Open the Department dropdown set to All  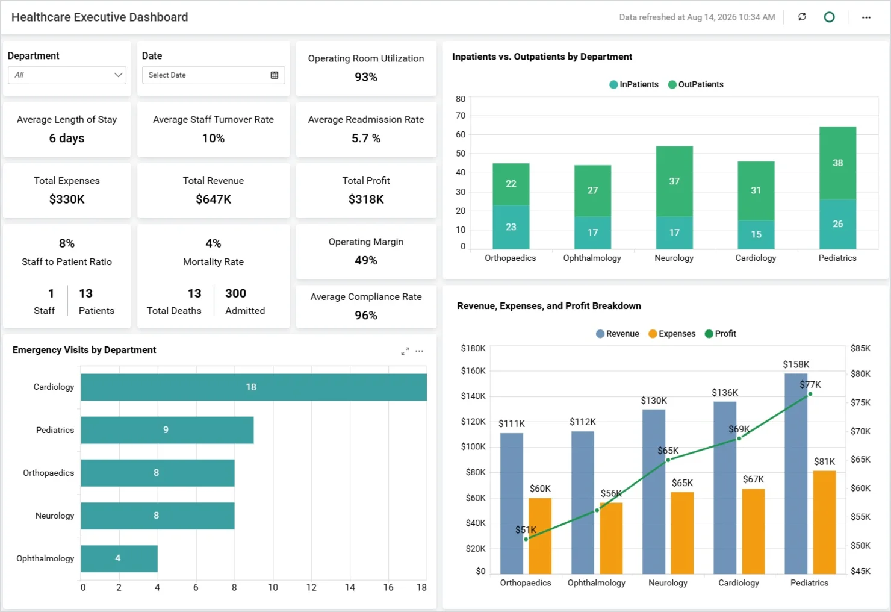[67, 75]
